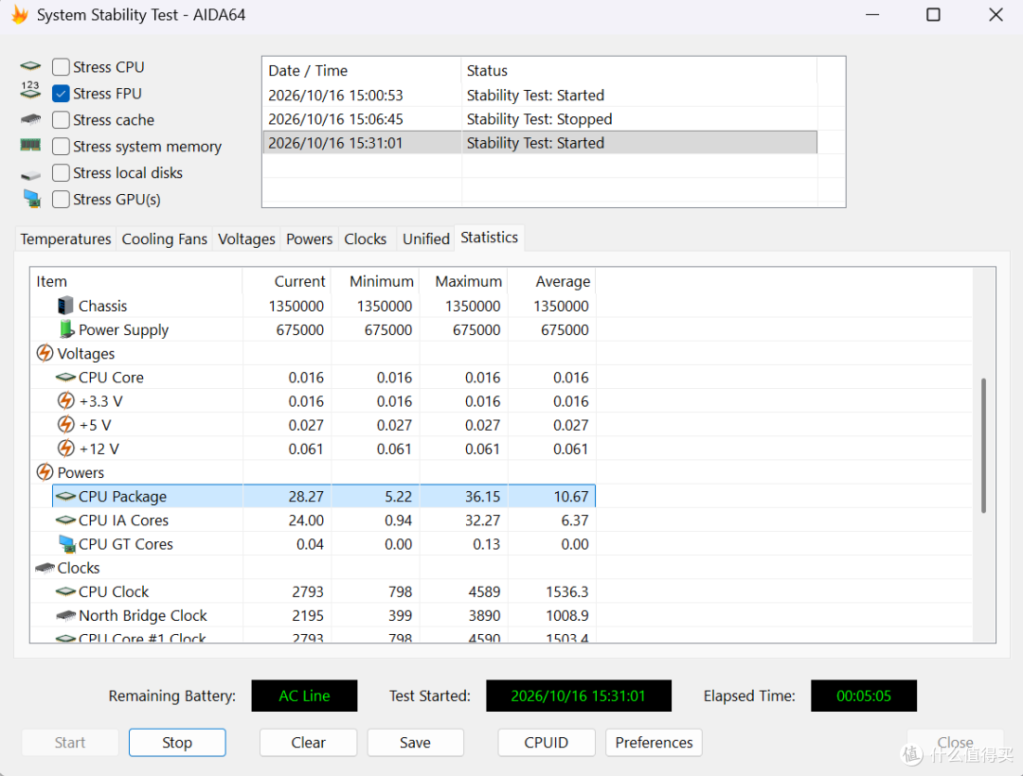The image size is (1023, 776).
Task: Switch to the Unified tab
Action: click(x=426, y=239)
